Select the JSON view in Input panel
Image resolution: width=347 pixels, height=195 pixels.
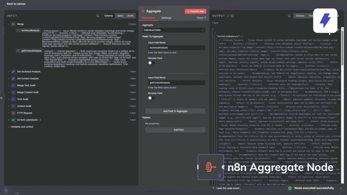[130, 16]
